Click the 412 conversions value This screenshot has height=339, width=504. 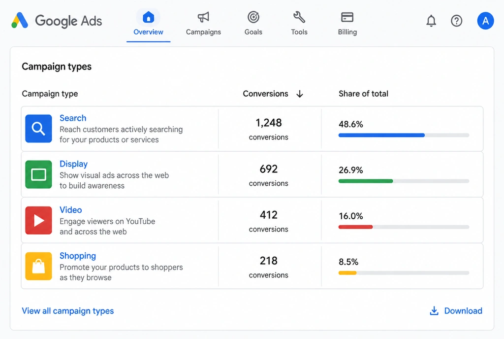point(269,215)
